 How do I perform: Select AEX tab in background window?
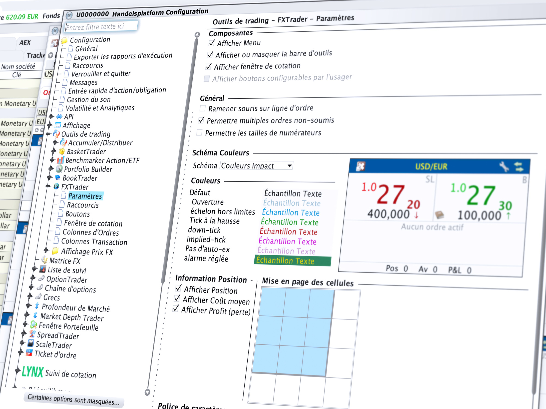pos(25,43)
